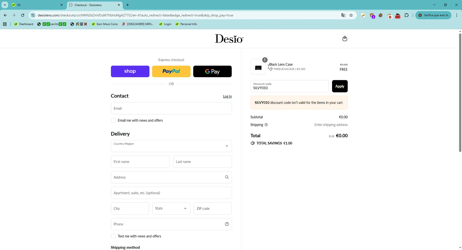Open the tab search dropdown arrow
The height and width of the screenshot is (250, 462).
5,5
